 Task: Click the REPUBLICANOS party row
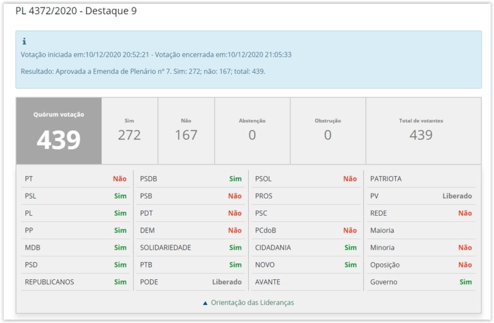(x=75, y=282)
